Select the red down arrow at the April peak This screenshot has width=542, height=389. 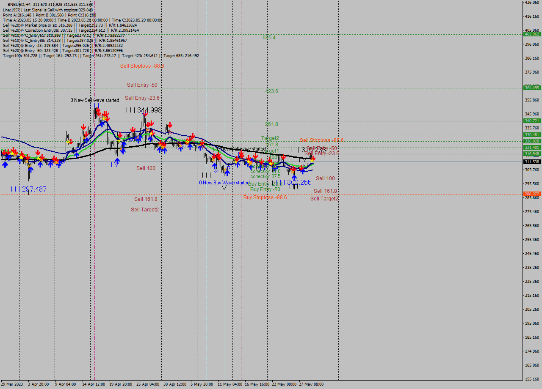click(98, 111)
